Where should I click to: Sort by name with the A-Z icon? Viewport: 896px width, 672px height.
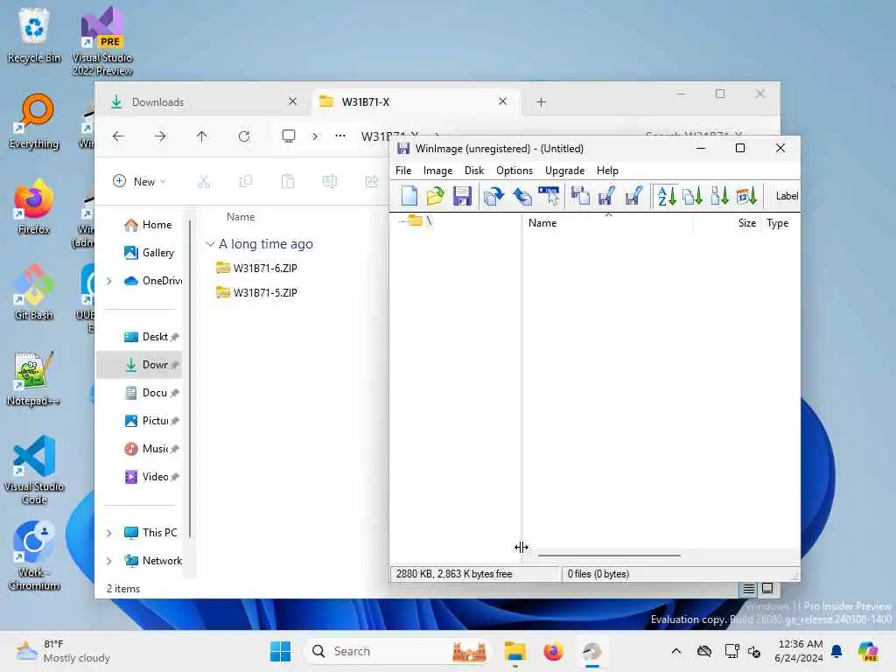(666, 196)
